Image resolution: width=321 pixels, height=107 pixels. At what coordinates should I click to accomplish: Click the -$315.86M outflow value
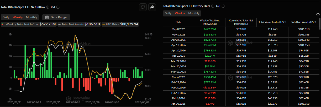coord(210,88)
